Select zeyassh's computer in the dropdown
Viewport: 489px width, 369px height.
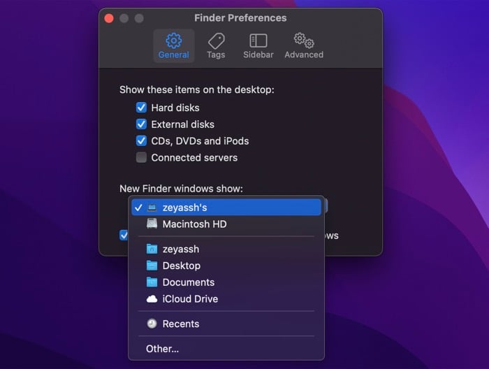coord(226,208)
